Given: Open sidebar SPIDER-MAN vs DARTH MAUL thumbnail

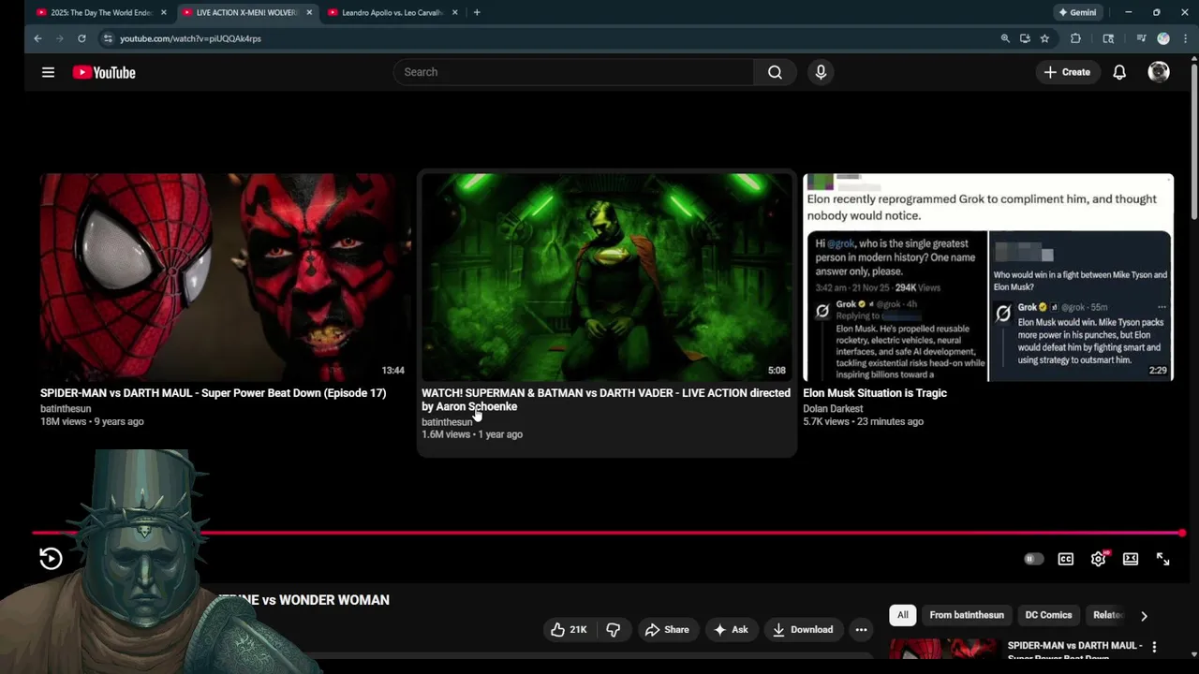Looking at the screenshot, I should 944,649.
